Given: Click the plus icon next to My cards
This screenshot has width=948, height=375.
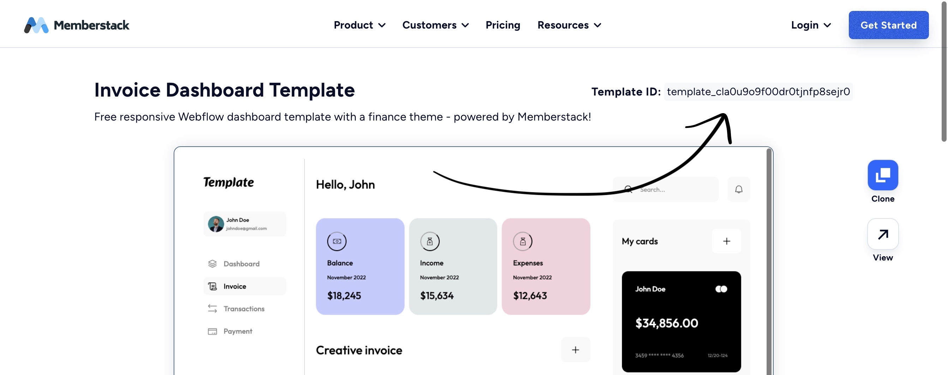Looking at the screenshot, I should [x=726, y=241].
